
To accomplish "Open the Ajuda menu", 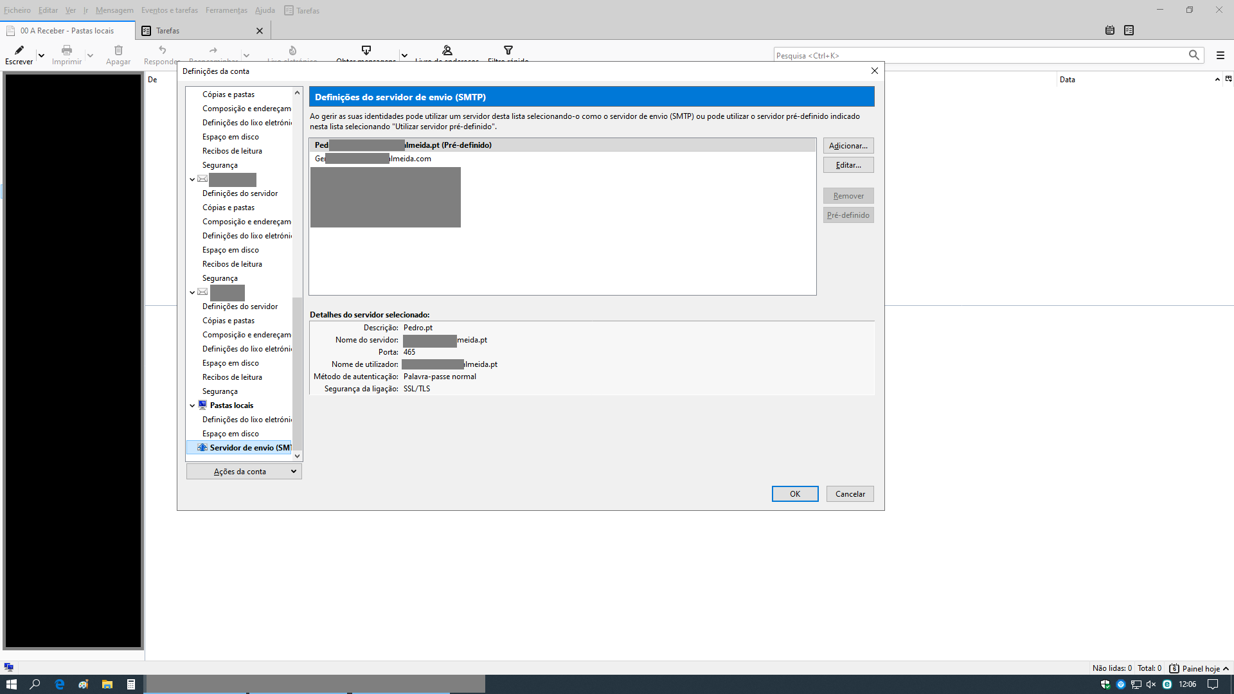I will [x=265, y=10].
